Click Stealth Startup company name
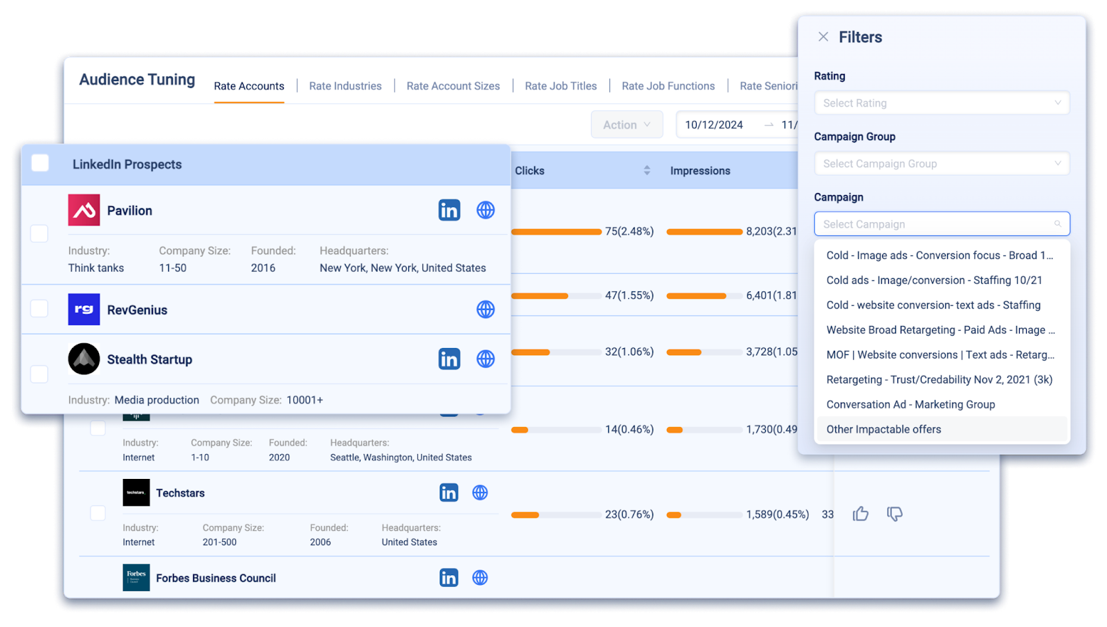This screenshot has width=1107, height=627. click(x=149, y=359)
